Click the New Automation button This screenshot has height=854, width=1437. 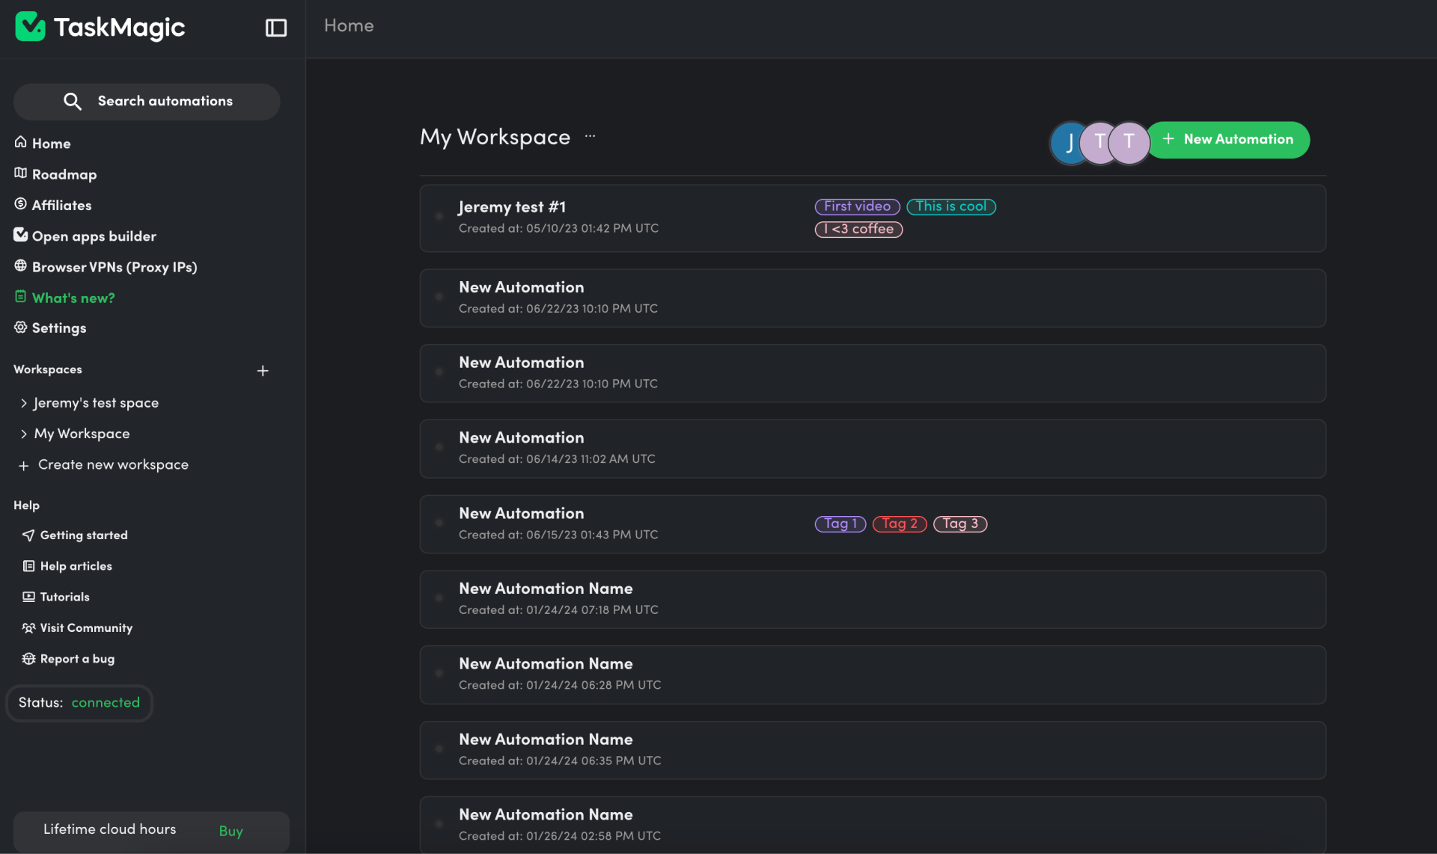pos(1230,139)
